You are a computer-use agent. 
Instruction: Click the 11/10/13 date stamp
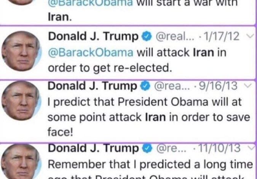pyautogui.click(x=219, y=148)
